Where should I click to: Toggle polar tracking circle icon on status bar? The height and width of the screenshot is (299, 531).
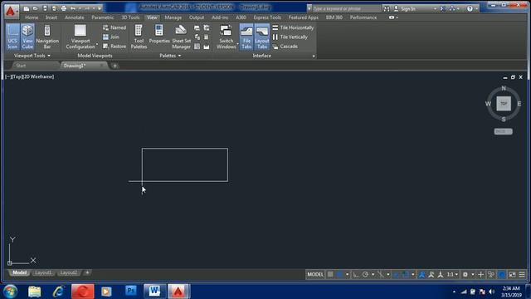click(365, 274)
